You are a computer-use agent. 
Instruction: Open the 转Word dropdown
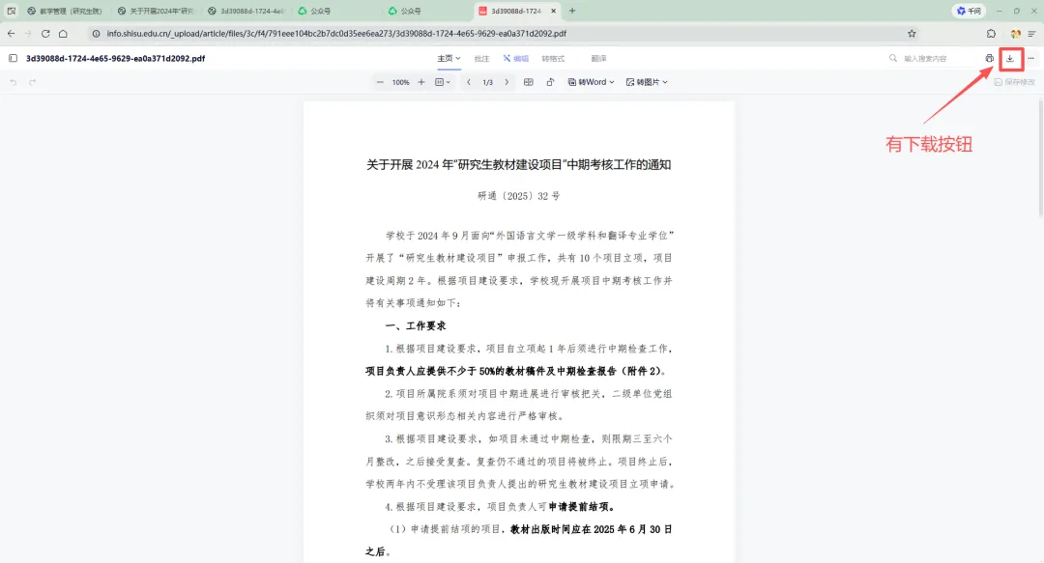tap(592, 82)
